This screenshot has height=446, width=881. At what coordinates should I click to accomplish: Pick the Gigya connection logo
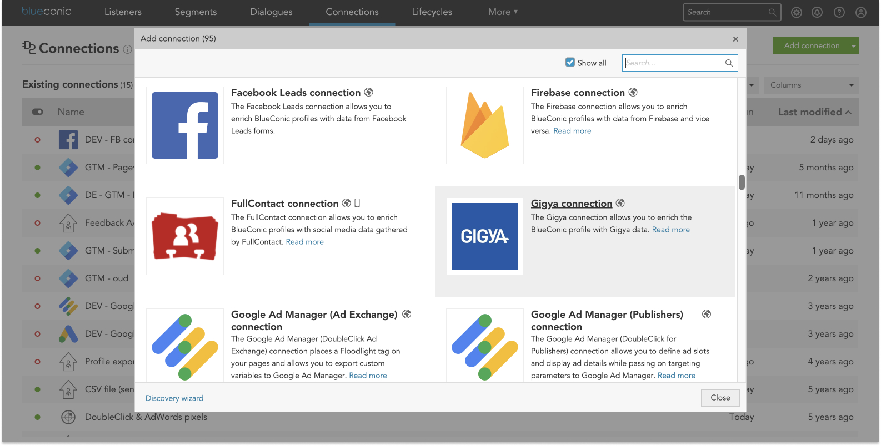click(x=485, y=236)
